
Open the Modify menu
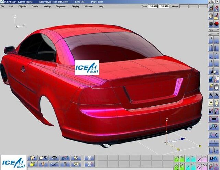pos(47,6)
